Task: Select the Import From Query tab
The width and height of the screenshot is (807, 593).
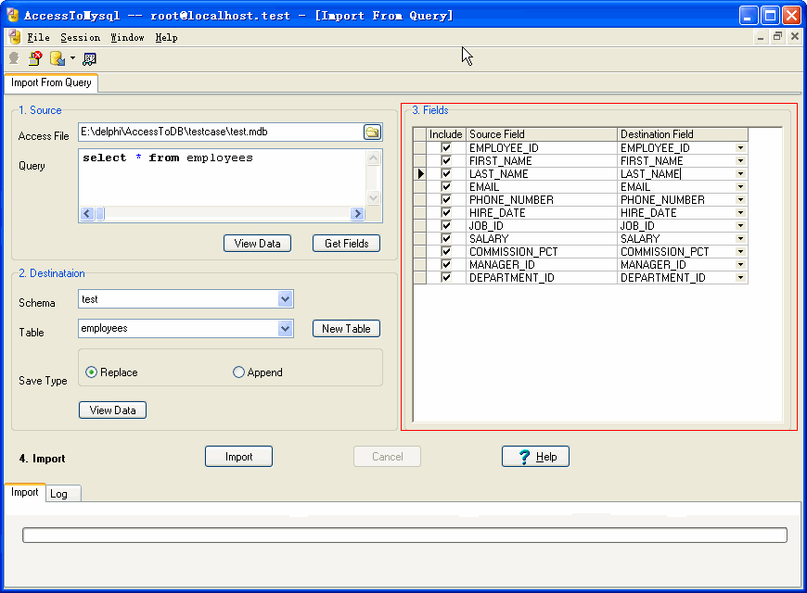Action: coord(51,82)
